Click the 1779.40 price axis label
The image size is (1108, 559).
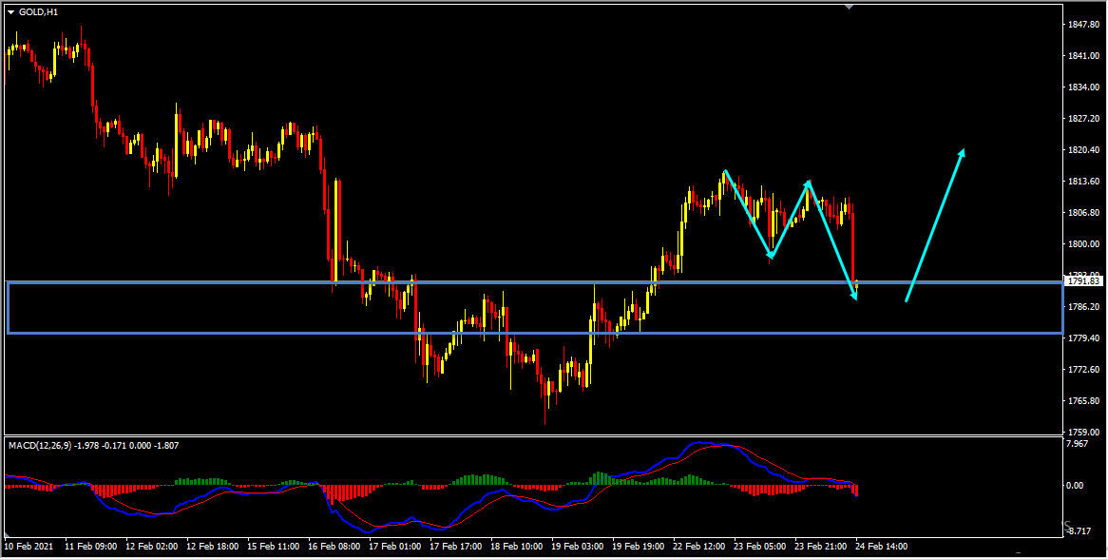coord(1083,338)
